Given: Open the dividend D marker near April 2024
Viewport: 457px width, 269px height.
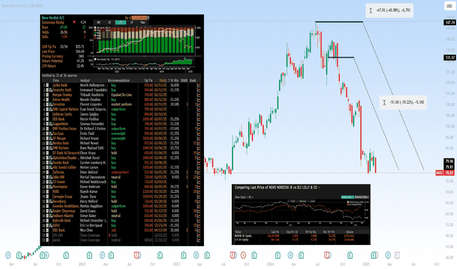Looking at the screenshot, I should coord(290,255).
